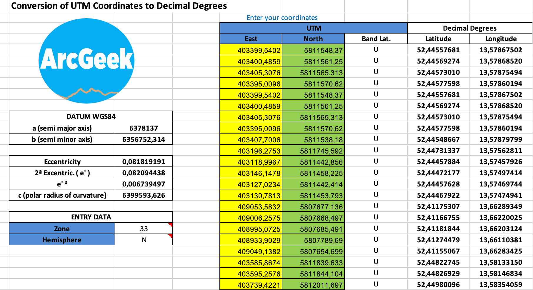Select the Band Lat. header cell
The height and width of the screenshot is (290, 533).
375,39
